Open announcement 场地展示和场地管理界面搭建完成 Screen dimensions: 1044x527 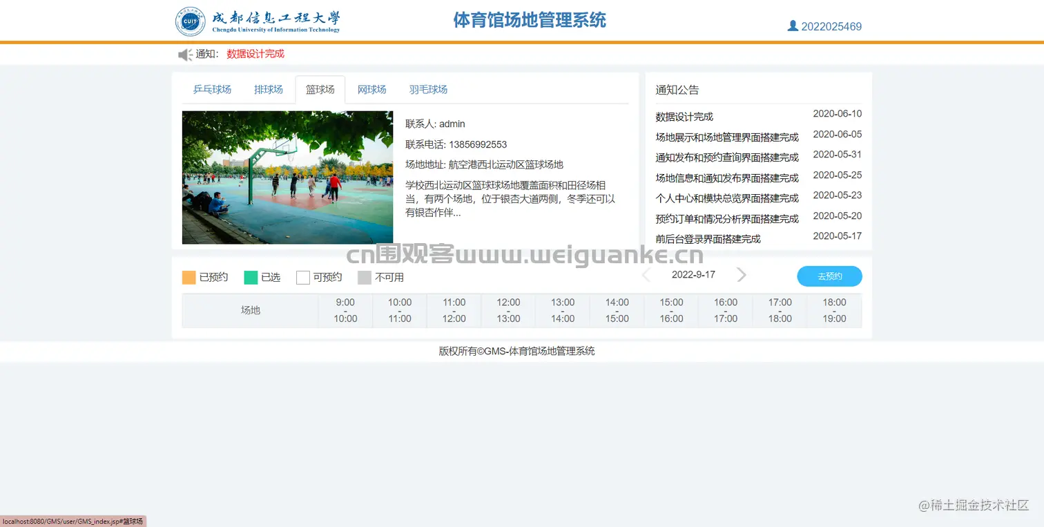pyautogui.click(x=727, y=137)
